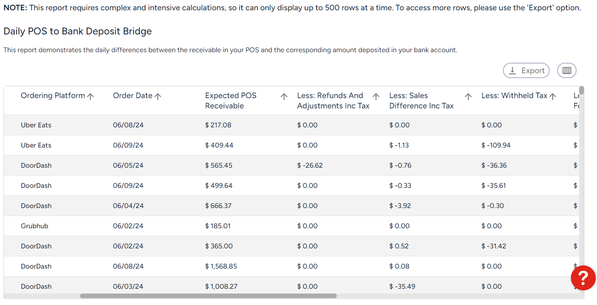Screen dimensions: 597x305
Task: Open the red help question mark
Action: (583, 278)
